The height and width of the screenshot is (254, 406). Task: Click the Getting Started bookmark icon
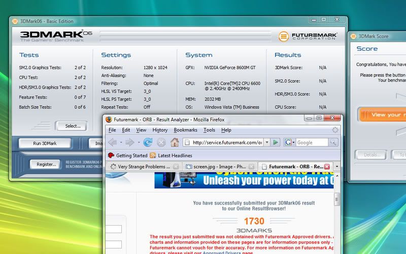point(111,156)
